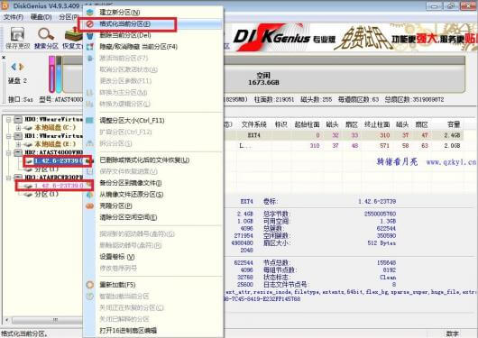Click the Recover Files toolbar icon
The height and width of the screenshot is (338, 478).
click(x=73, y=34)
